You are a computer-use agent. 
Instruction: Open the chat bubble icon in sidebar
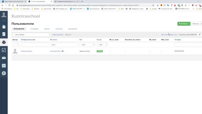pos(4,73)
